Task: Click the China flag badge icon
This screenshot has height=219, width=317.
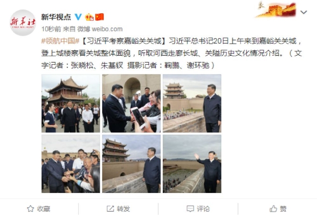Action: [x=99, y=17]
